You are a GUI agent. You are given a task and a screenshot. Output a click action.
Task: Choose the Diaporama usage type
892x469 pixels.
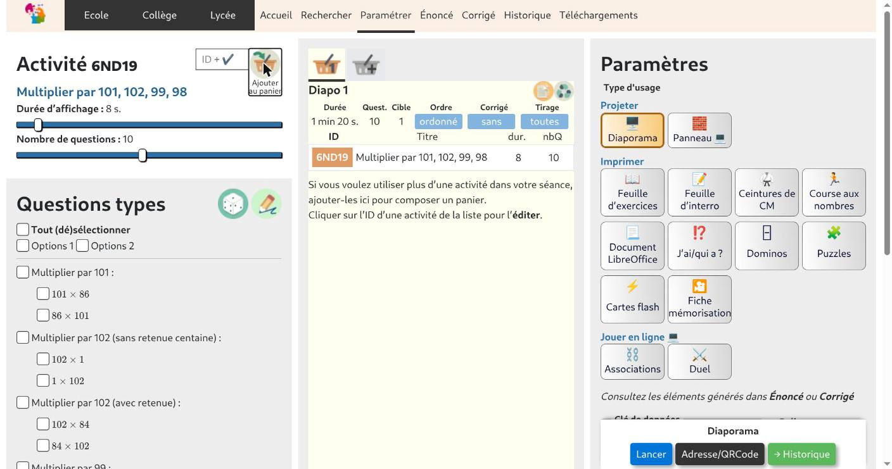click(632, 130)
